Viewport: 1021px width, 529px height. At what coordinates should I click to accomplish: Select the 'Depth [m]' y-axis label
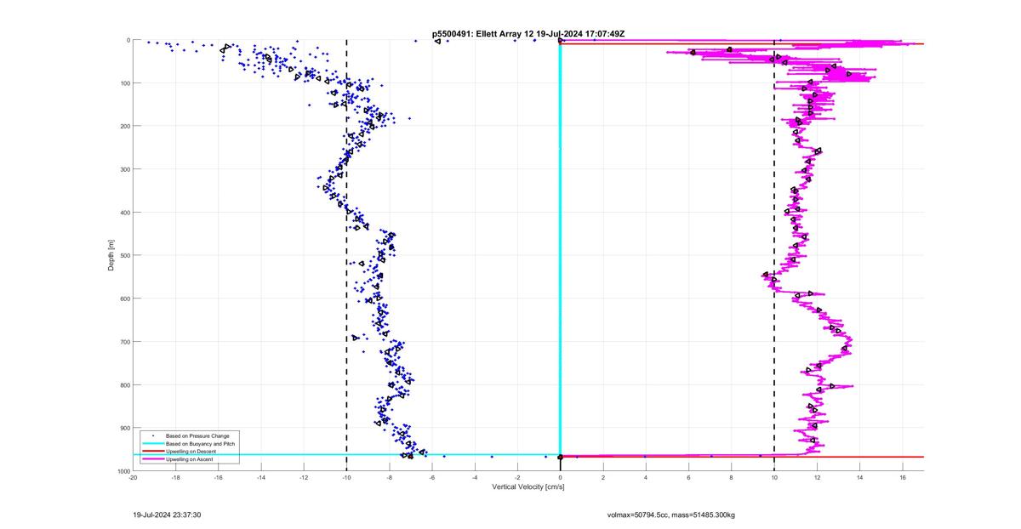click(x=111, y=255)
